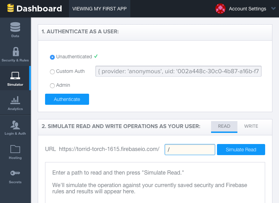
Task: Open the Hosting folder icon
Action: coord(15,149)
